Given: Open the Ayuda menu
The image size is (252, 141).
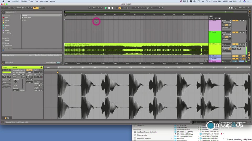Looking at the screenshot, I should pyautogui.click(x=52, y=1).
